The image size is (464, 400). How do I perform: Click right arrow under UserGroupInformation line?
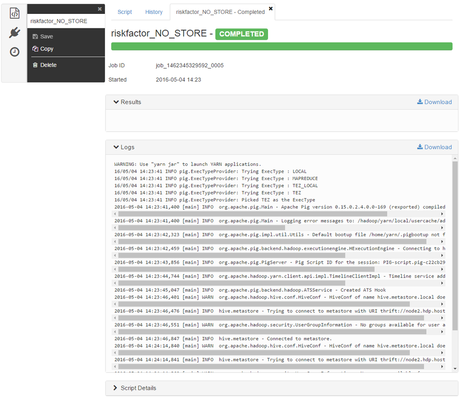tap(442, 332)
